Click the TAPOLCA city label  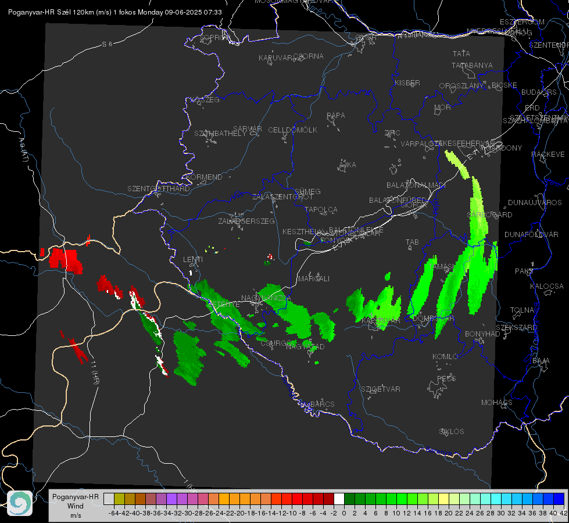[x=321, y=209]
